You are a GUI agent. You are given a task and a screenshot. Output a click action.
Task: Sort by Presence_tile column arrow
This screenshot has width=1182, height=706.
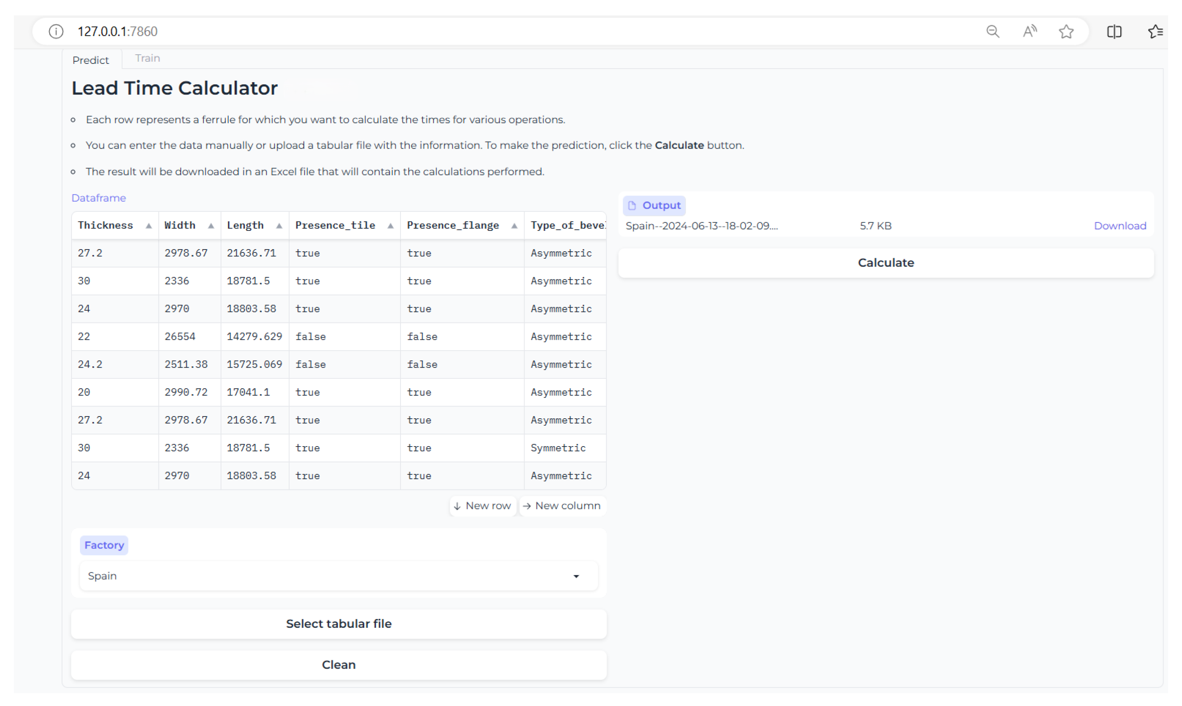(390, 226)
